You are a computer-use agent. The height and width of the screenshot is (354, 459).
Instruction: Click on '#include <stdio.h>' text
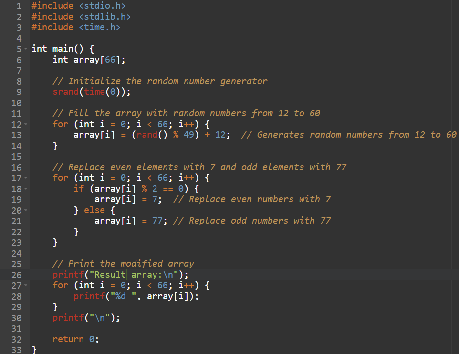78,6
